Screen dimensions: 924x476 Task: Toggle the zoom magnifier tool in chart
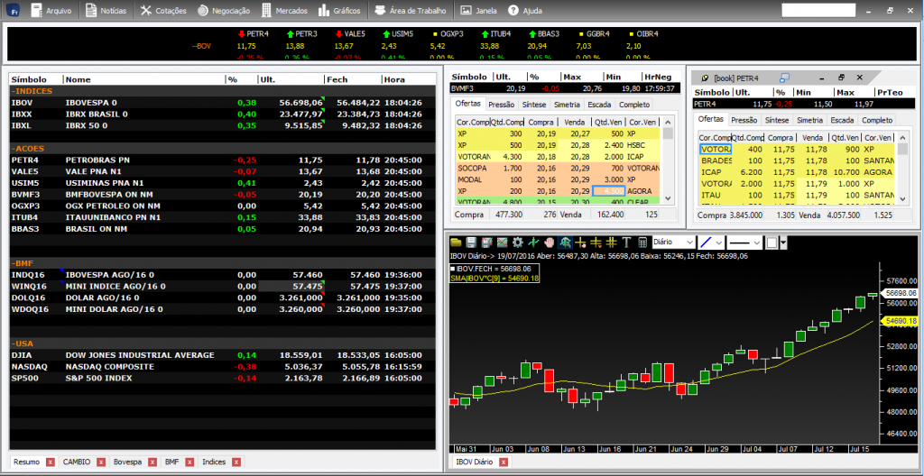tap(565, 243)
